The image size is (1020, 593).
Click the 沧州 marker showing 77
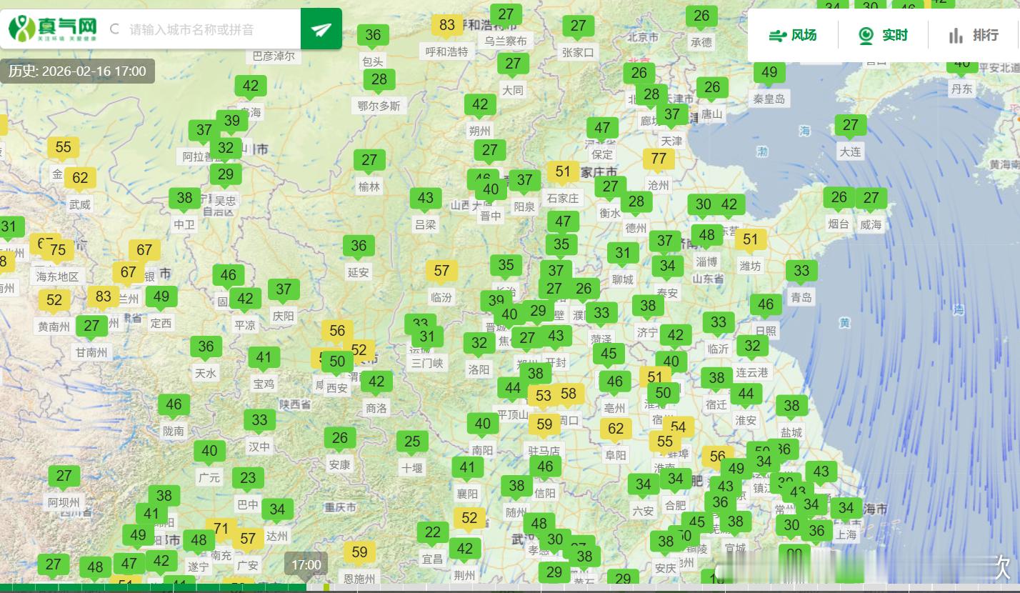(659, 161)
